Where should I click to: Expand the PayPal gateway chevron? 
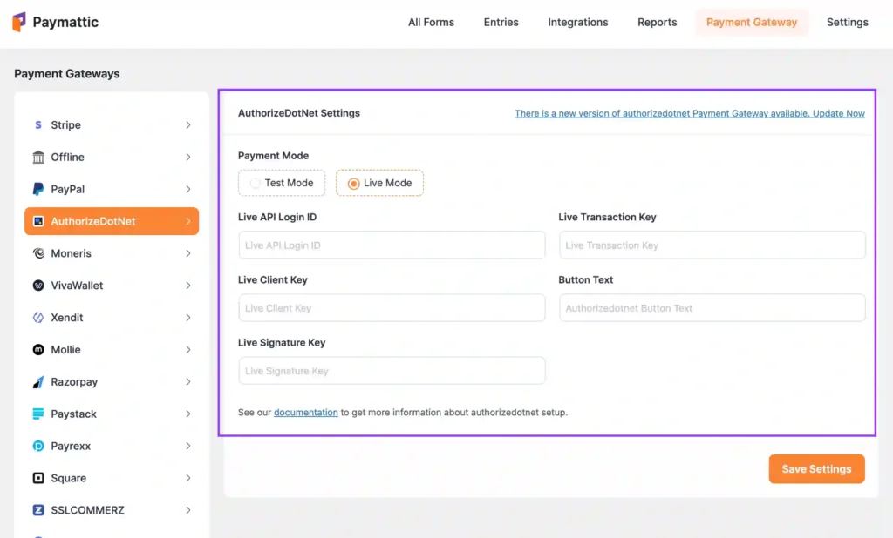(188, 189)
